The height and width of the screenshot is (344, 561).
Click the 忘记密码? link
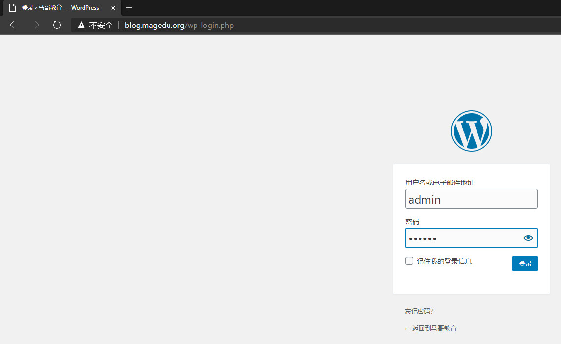tap(419, 311)
